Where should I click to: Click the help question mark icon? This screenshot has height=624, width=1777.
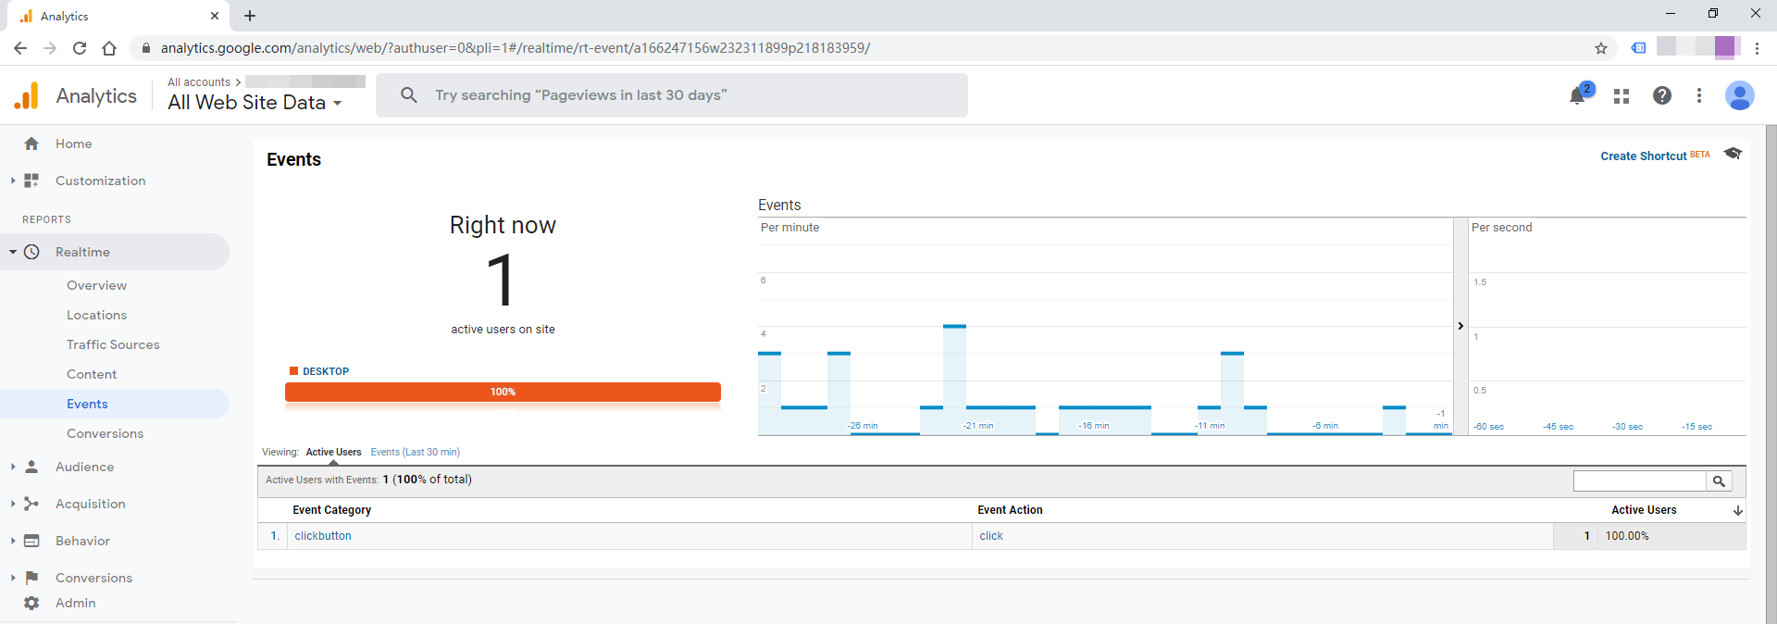[1662, 95]
